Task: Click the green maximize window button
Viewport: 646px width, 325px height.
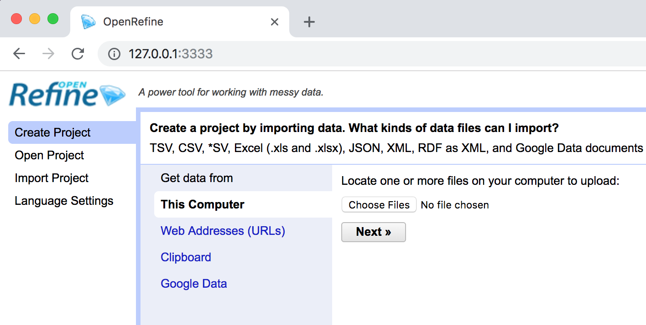Action: tap(53, 19)
